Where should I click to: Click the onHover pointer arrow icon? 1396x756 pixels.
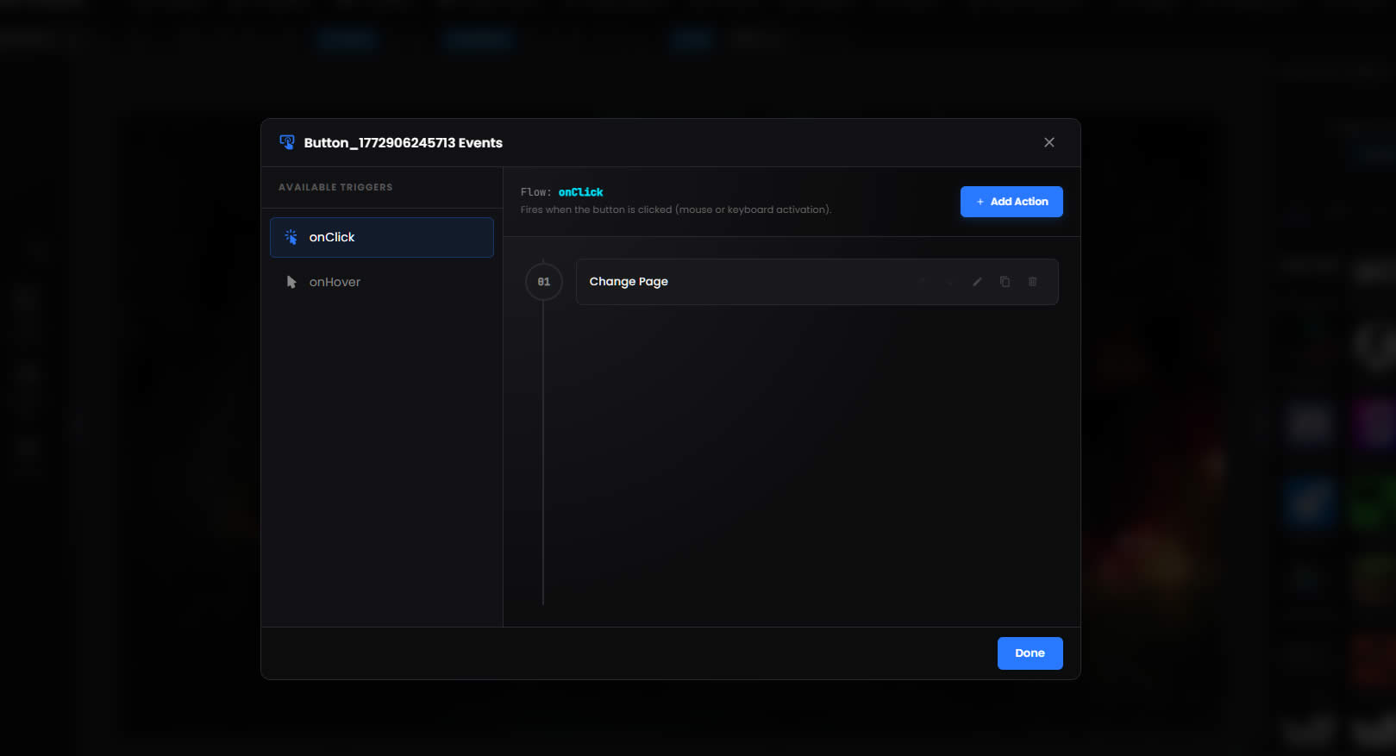pyautogui.click(x=291, y=282)
